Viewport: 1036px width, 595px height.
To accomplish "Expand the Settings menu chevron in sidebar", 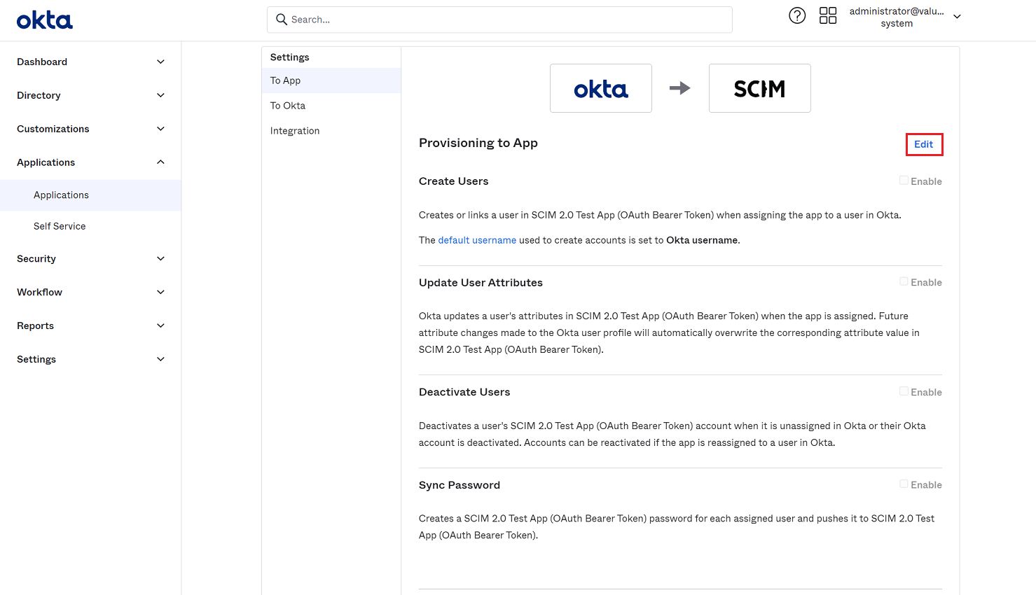I will [160, 360].
